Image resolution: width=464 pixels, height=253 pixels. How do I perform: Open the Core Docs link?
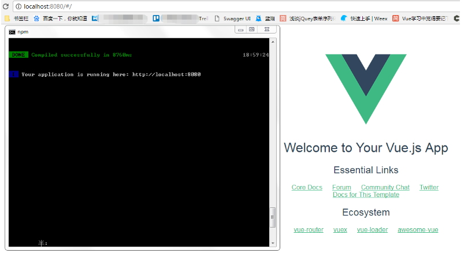click(307, 187)
